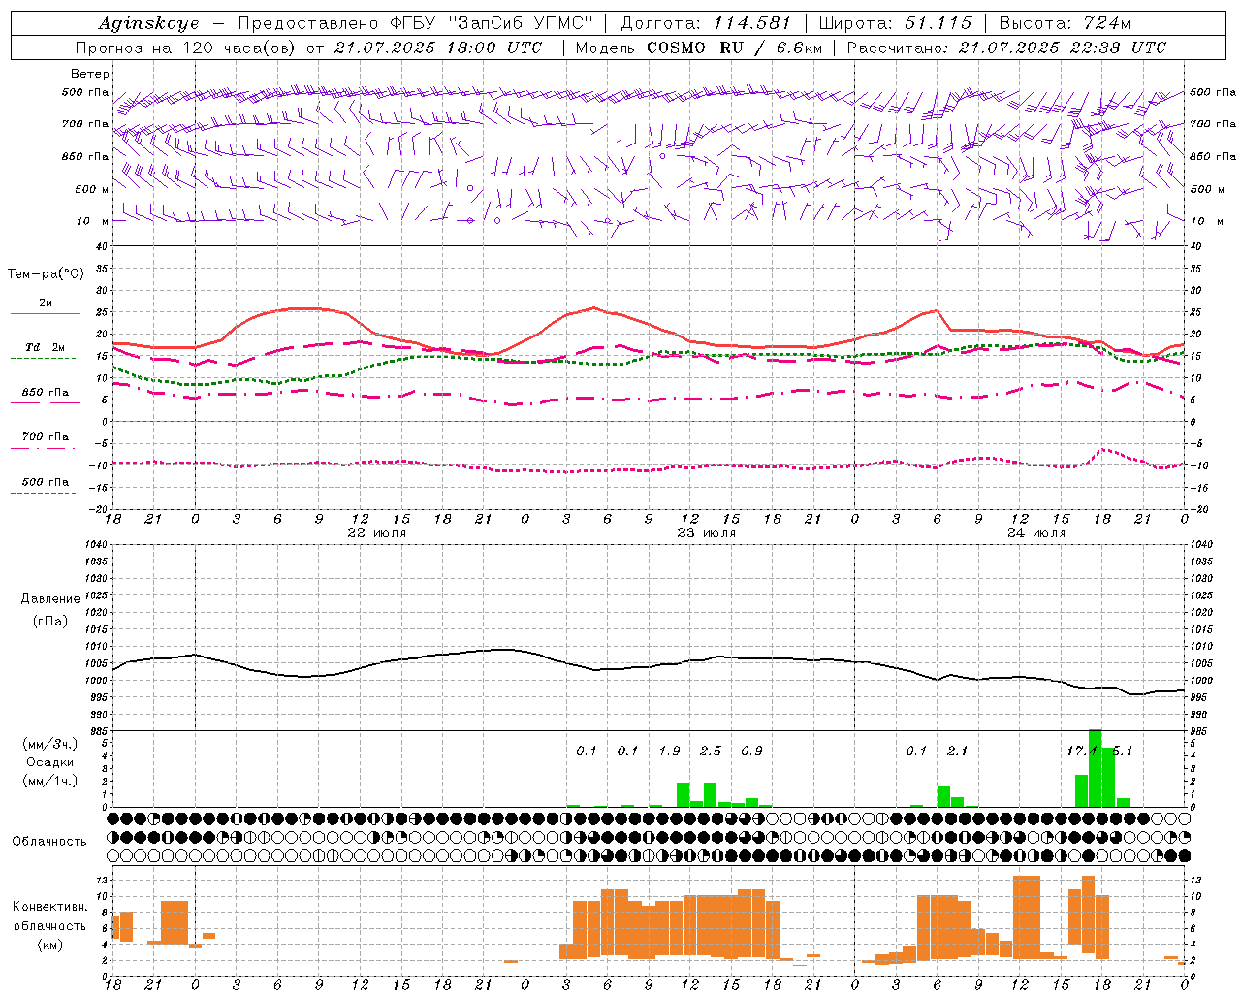The image size is (1241, 993).
Task: Click the tallest green precipitation bar
Action: (1095, 768)
